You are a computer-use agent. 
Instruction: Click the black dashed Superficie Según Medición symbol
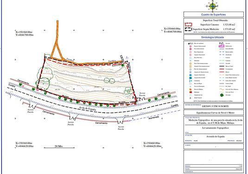188,29
